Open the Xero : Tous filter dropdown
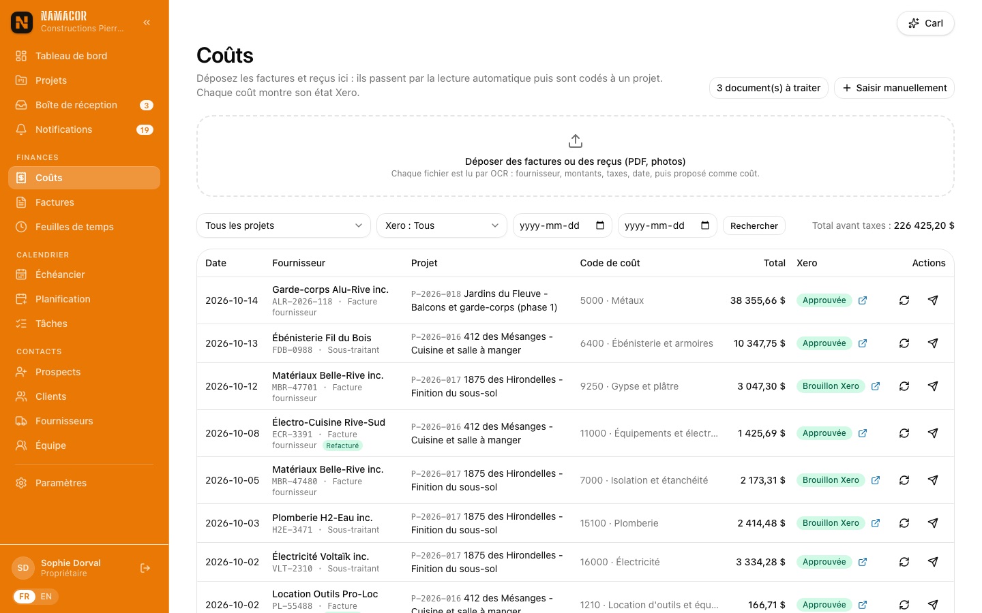 click(x=442, y=225)
